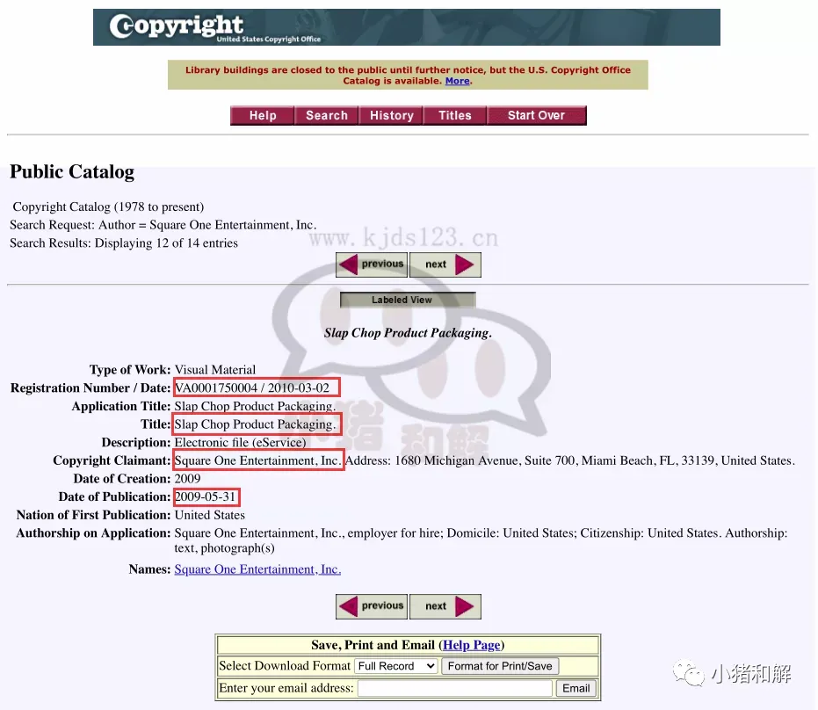Click the italic Slap Chop Product Packaging heading
Screen dimensions: 818x710
pos(408,333)
